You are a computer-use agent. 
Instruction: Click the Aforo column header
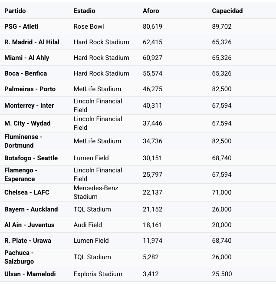click(x=151, y=11)
